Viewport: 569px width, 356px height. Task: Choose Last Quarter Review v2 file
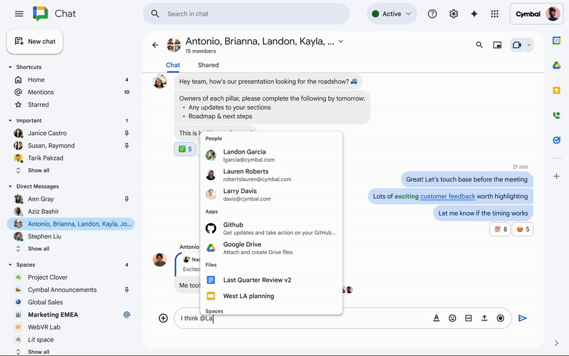point(271,280)
